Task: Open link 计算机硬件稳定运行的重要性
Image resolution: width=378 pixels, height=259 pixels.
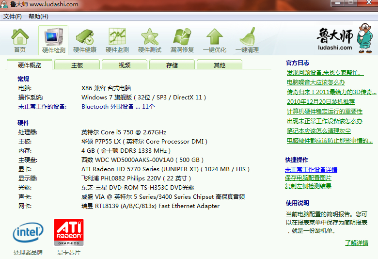Action: pos(325,111)
